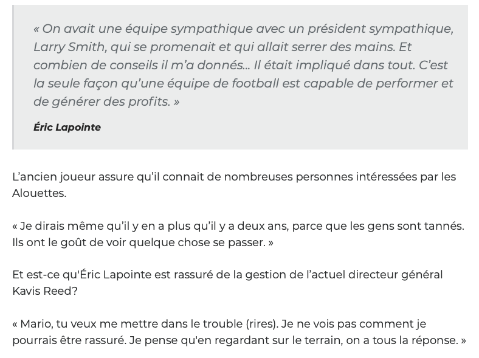Click the Éric Lapointe quote attribution
Image resolution: width=479 pixels, height=358 pixels.
point(67,127)
